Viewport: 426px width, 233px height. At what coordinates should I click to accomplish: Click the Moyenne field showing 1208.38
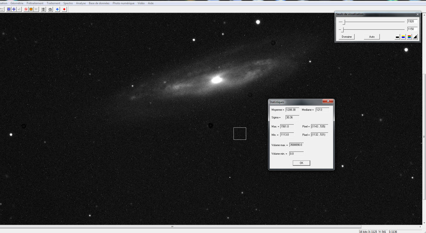(x=292, y=110)
